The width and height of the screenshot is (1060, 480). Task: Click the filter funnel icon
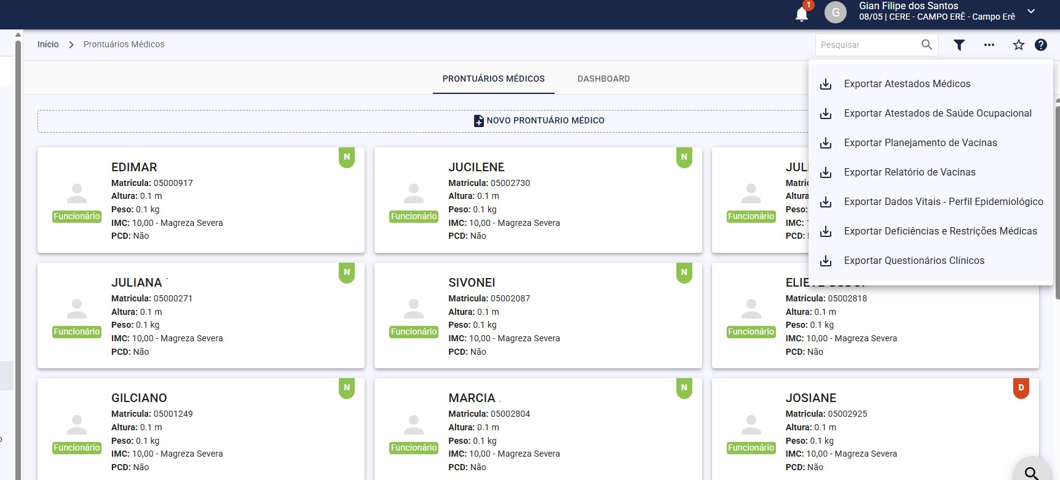pyautogui.click(x=959, y=45)
